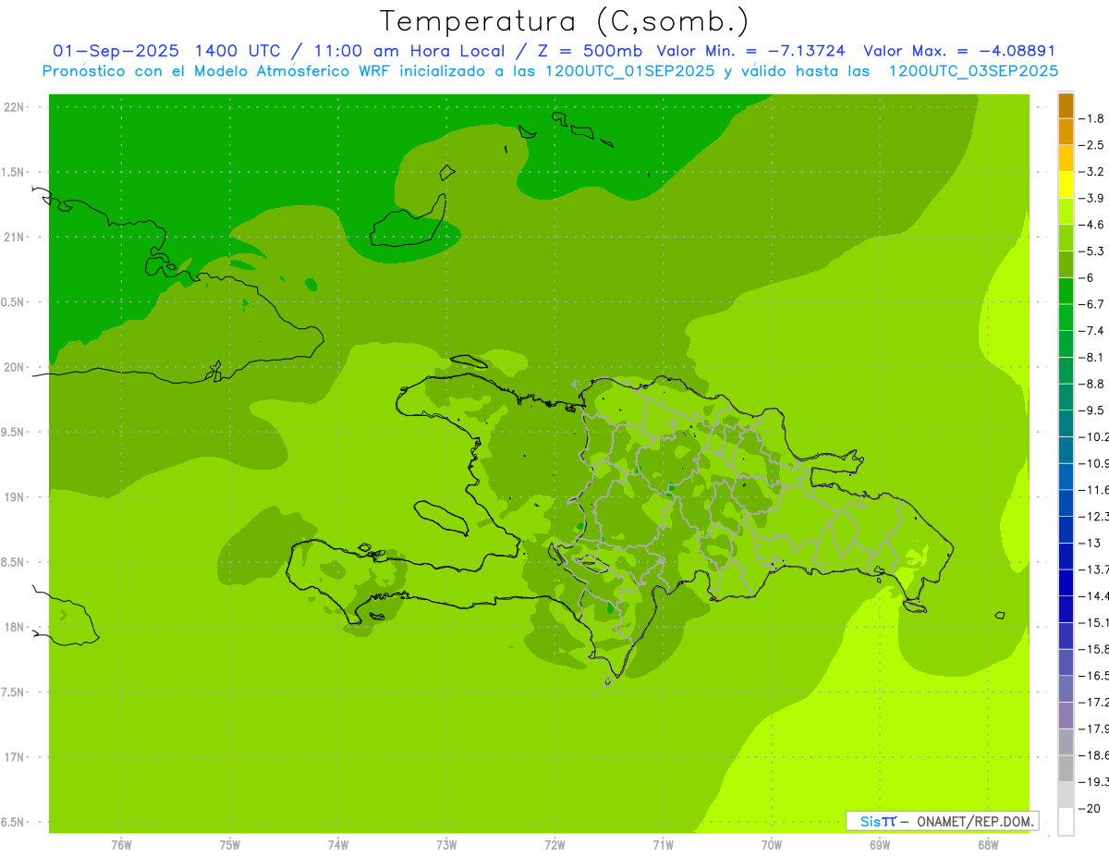The height and width of the screenshot is (857, 1109).
Task: Click the longitude label "73W"
Action: click(446, 844)
